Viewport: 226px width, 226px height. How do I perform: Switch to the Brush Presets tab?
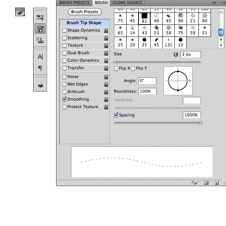[74, 3]
